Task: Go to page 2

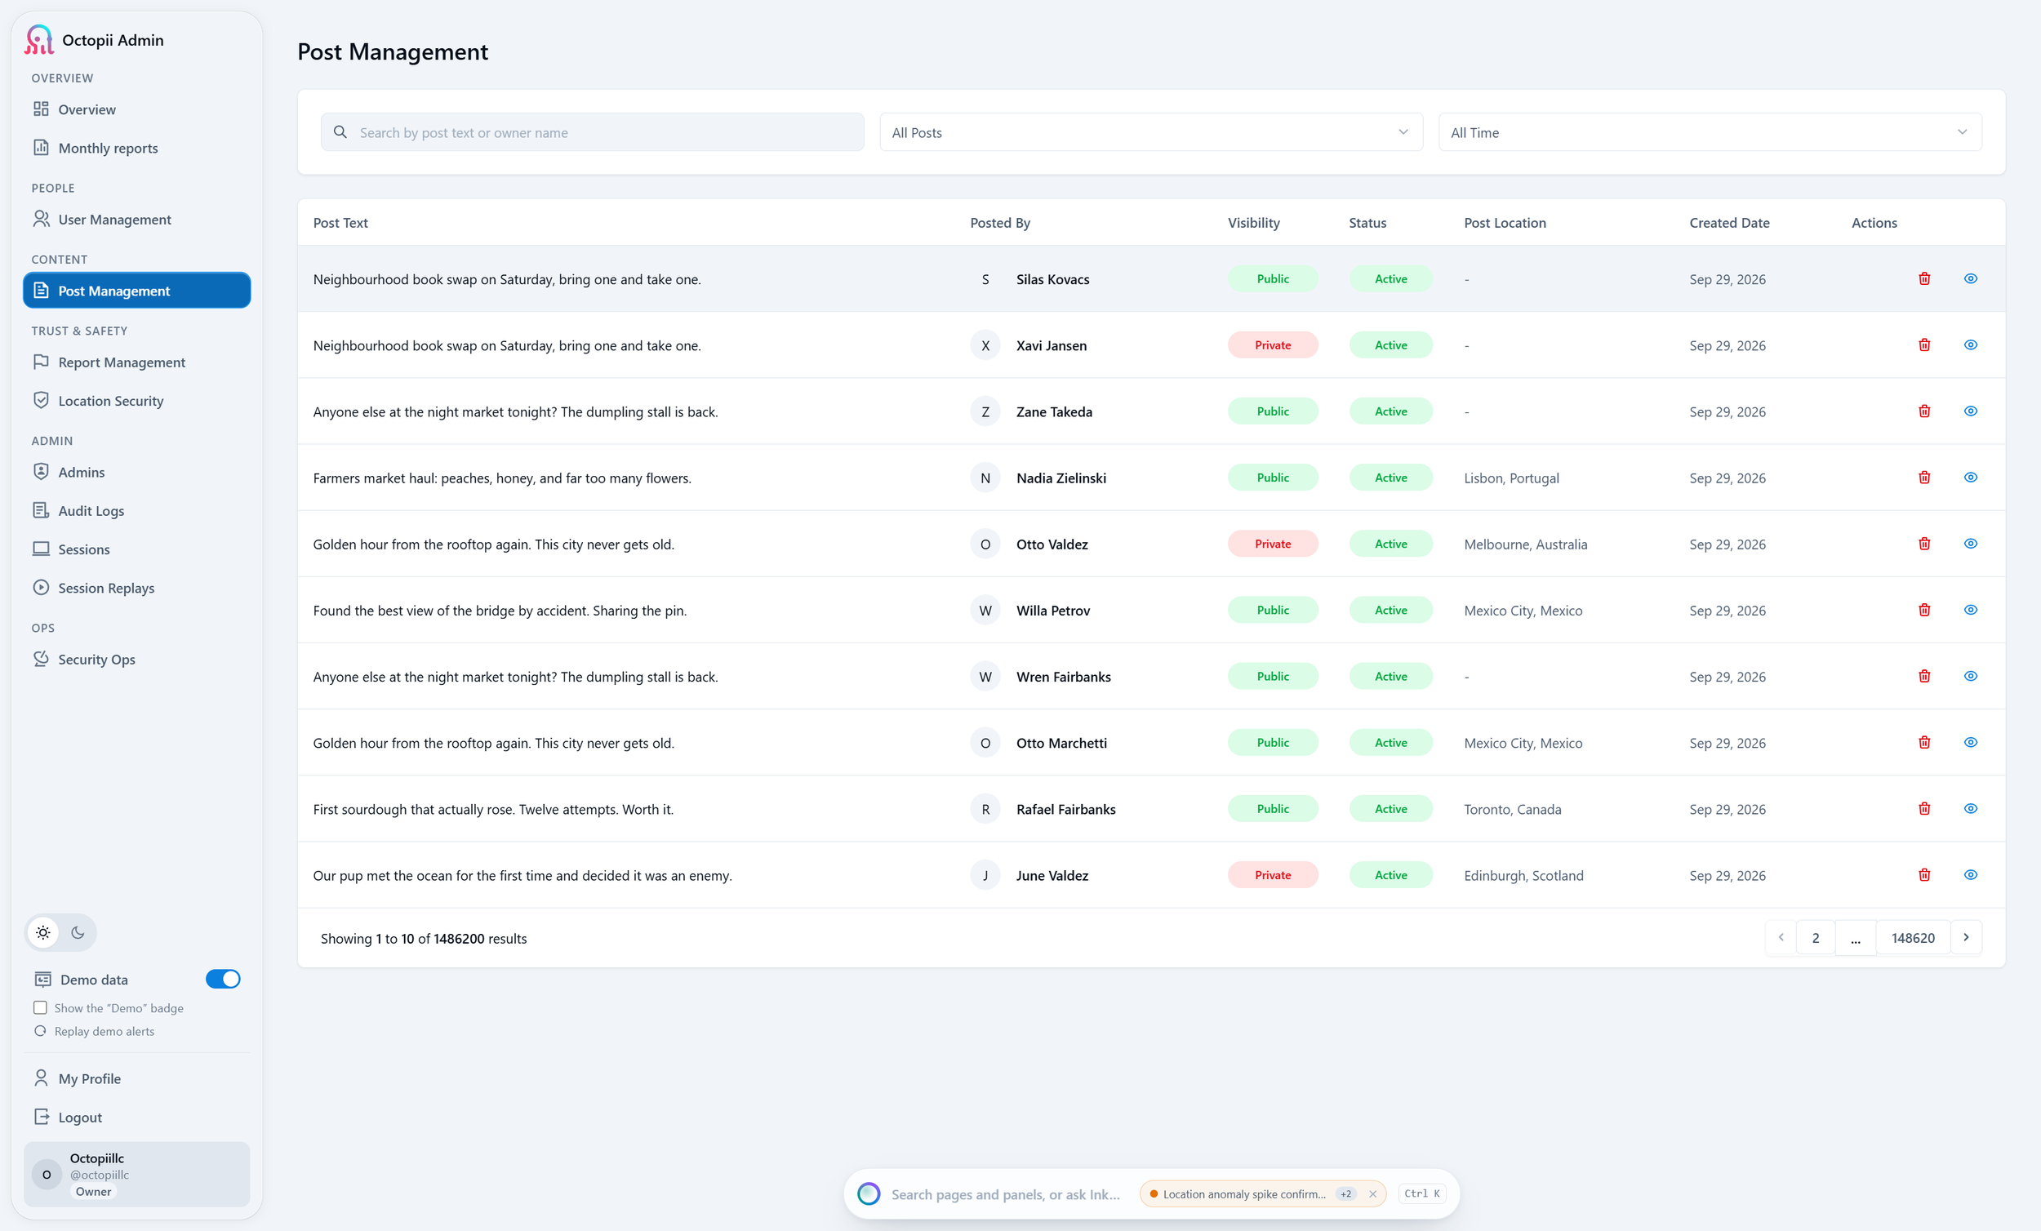Action: 1816,937
